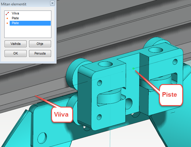Click the red Viiva callout label
The width and height of the screenshot is (191, 147).
point(62,114)
